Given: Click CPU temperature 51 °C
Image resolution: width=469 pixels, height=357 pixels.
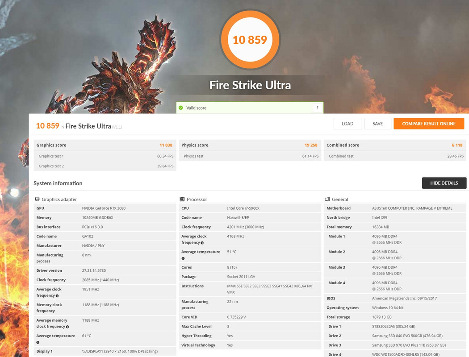Looking at the screenshot, I should [231, 252].
